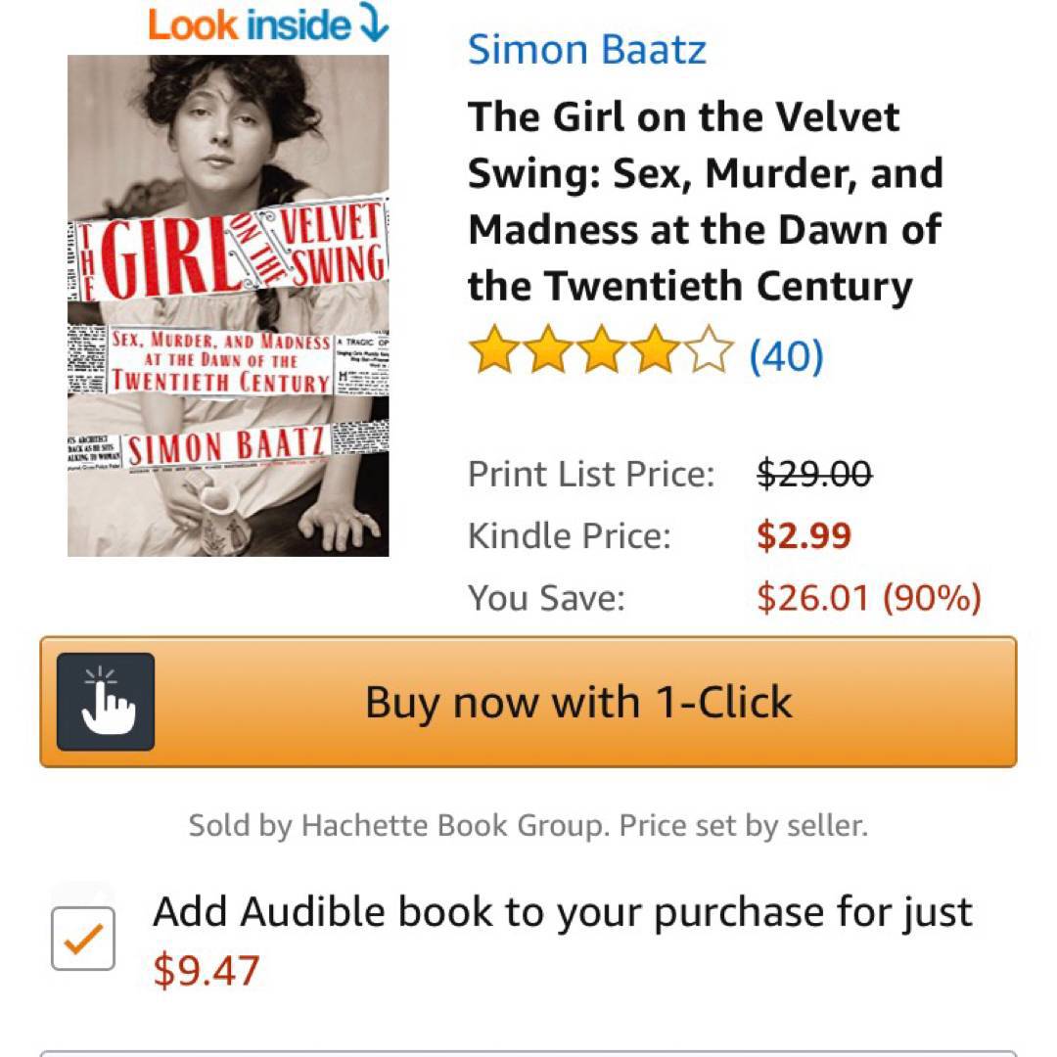Select the book cover thumbnail image

pos(228,305)
